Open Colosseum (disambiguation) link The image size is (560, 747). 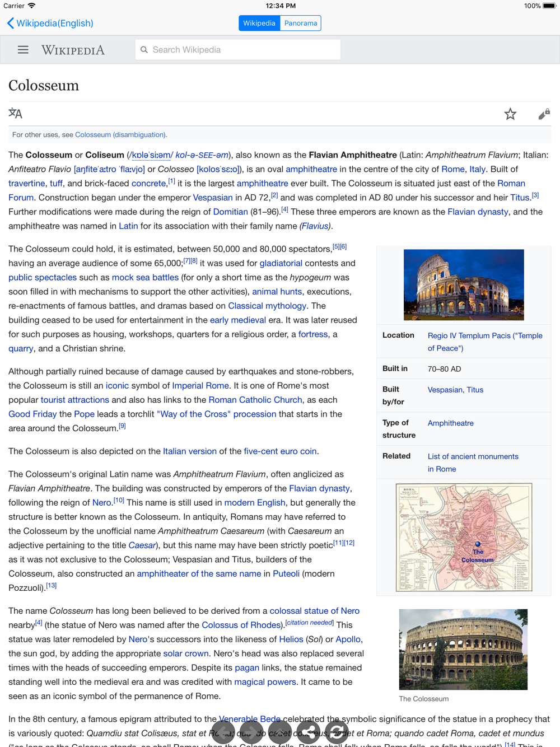pyautogui.click(x=120, y=135)
